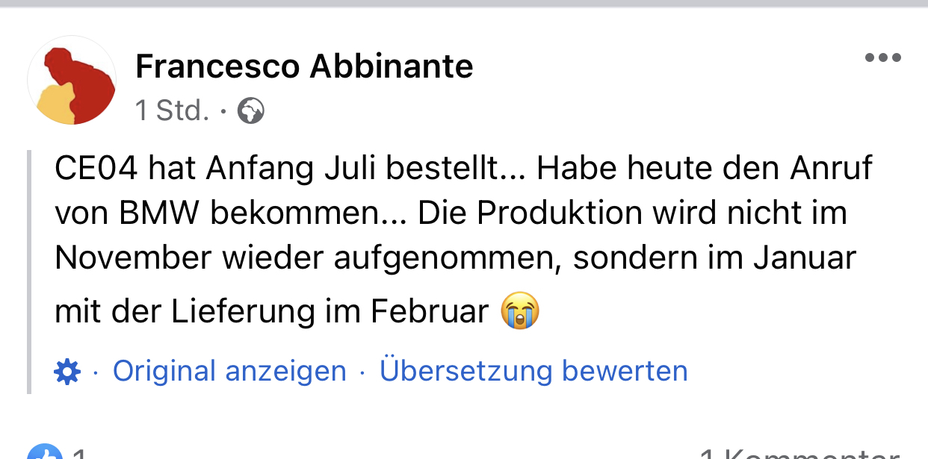Open the three-dot post options menu
The height and width of the screenshot is (459, 928).
pyautogui.click(x=882, y=57)
